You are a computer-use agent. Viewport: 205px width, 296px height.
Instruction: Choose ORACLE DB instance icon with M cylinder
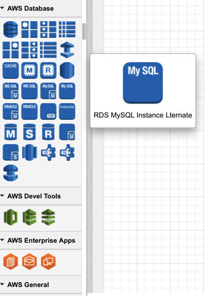click(x=11, y=111)
